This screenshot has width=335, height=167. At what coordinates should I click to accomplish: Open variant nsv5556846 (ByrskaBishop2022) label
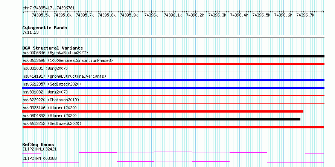point(55,53)
